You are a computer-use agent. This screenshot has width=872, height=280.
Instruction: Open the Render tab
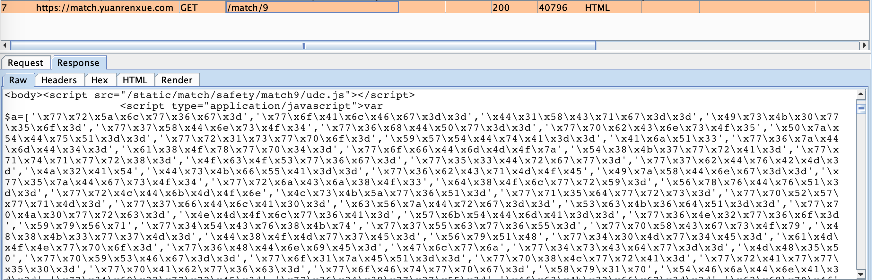pyautogui.click(x=177, y=80)
